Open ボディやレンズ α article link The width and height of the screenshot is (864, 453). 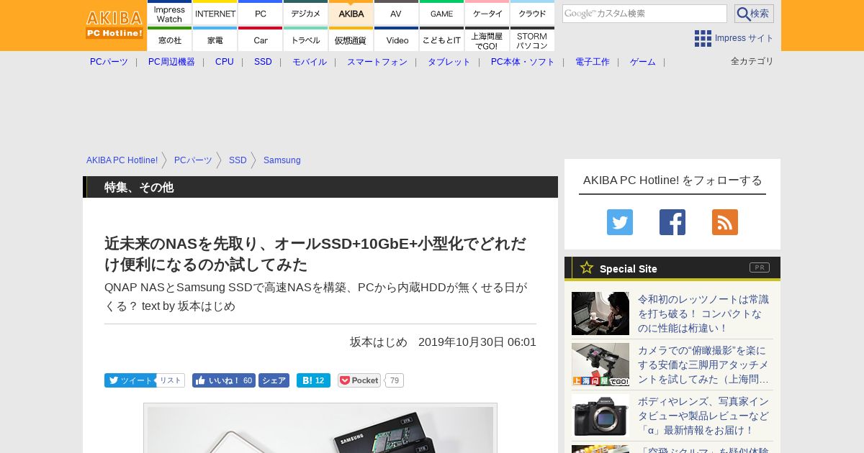pos(703,416)
